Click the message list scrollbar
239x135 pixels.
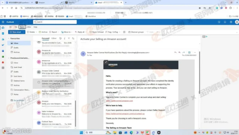click(75, 114)
